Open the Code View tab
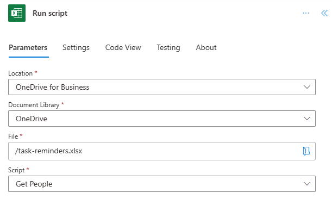Image resolution: width=332 pixels, height=199 pixels. tap(123, 47)
